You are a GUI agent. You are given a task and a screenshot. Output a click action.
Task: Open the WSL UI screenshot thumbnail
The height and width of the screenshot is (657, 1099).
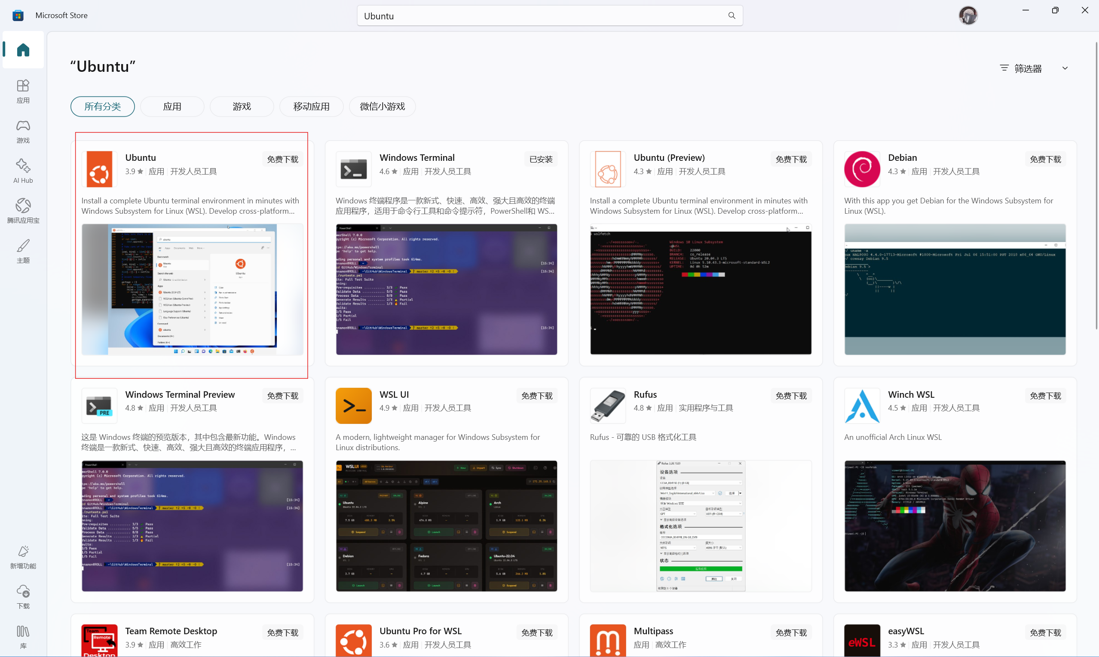click(447, 526)
